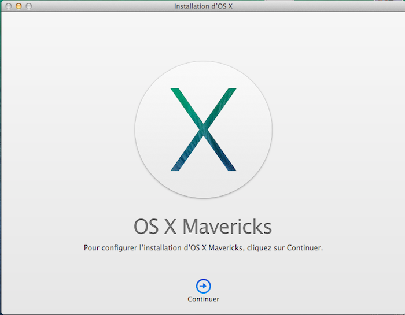Screen dimensions: 405x315
Task: Click "d'OS X Mavericks" in the instruction sentence
Action: tap(212, 248)
